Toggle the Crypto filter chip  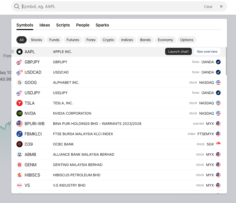(x=108, y=40)
